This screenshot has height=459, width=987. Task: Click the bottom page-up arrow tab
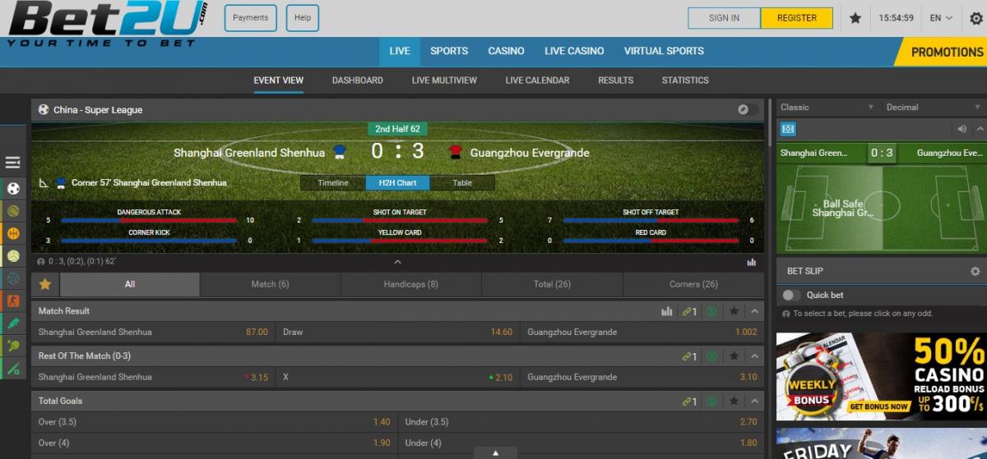[495, 452]
